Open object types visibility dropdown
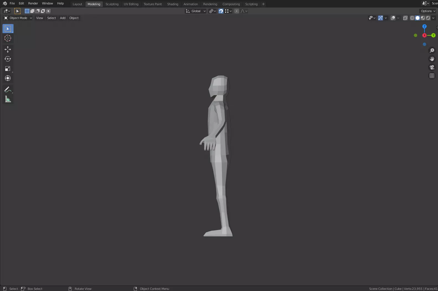The height and width of the screenshot is (291, 438). click(x=372, y=18)
